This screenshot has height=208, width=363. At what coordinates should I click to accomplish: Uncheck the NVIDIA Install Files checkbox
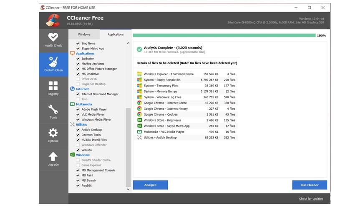click(78, 140)
